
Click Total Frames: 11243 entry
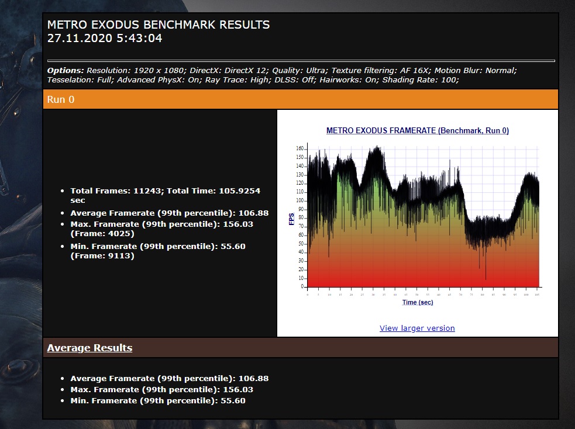pos(165,195)
